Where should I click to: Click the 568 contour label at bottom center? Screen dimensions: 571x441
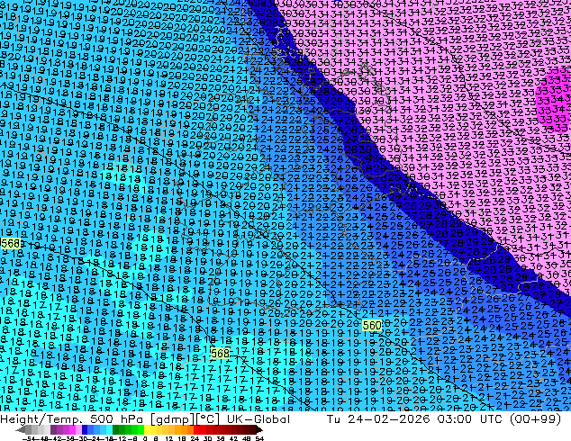[x=220, y=353]
